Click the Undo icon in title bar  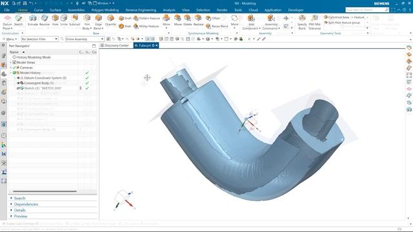(31, 3)
